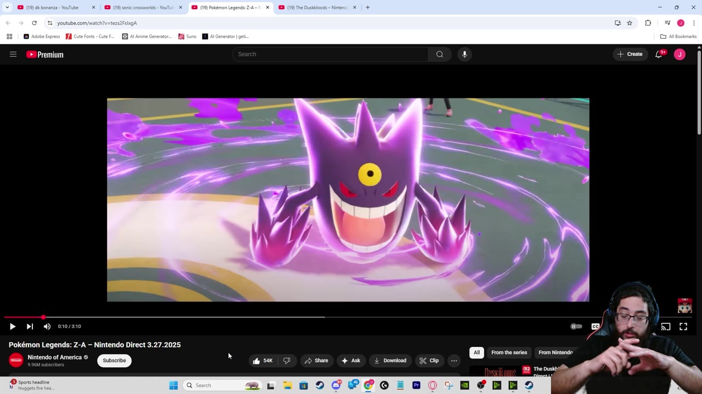Expand the All Bookmarks folder
The height and width of the screenshot is (394, 702).
click(678, 37)
